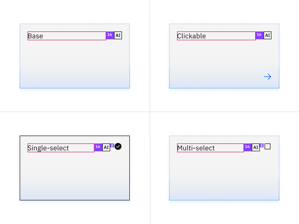Toggle the checkmark radio on Single-select tile
The image size is (299, 224).
(118, 146)
